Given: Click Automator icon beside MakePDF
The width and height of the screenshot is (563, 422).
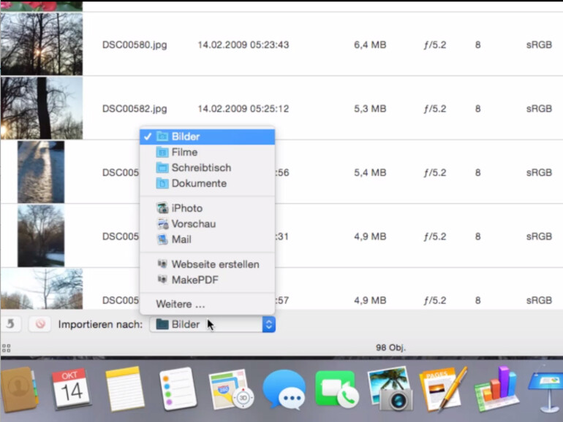Looking at the screenshot, I should (162, 280).
